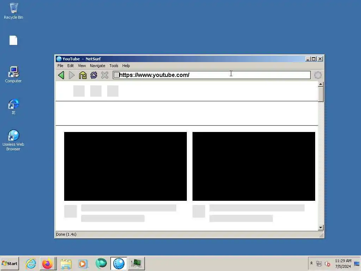Click the grey Forward arrow button

click(x=72, y=75)
